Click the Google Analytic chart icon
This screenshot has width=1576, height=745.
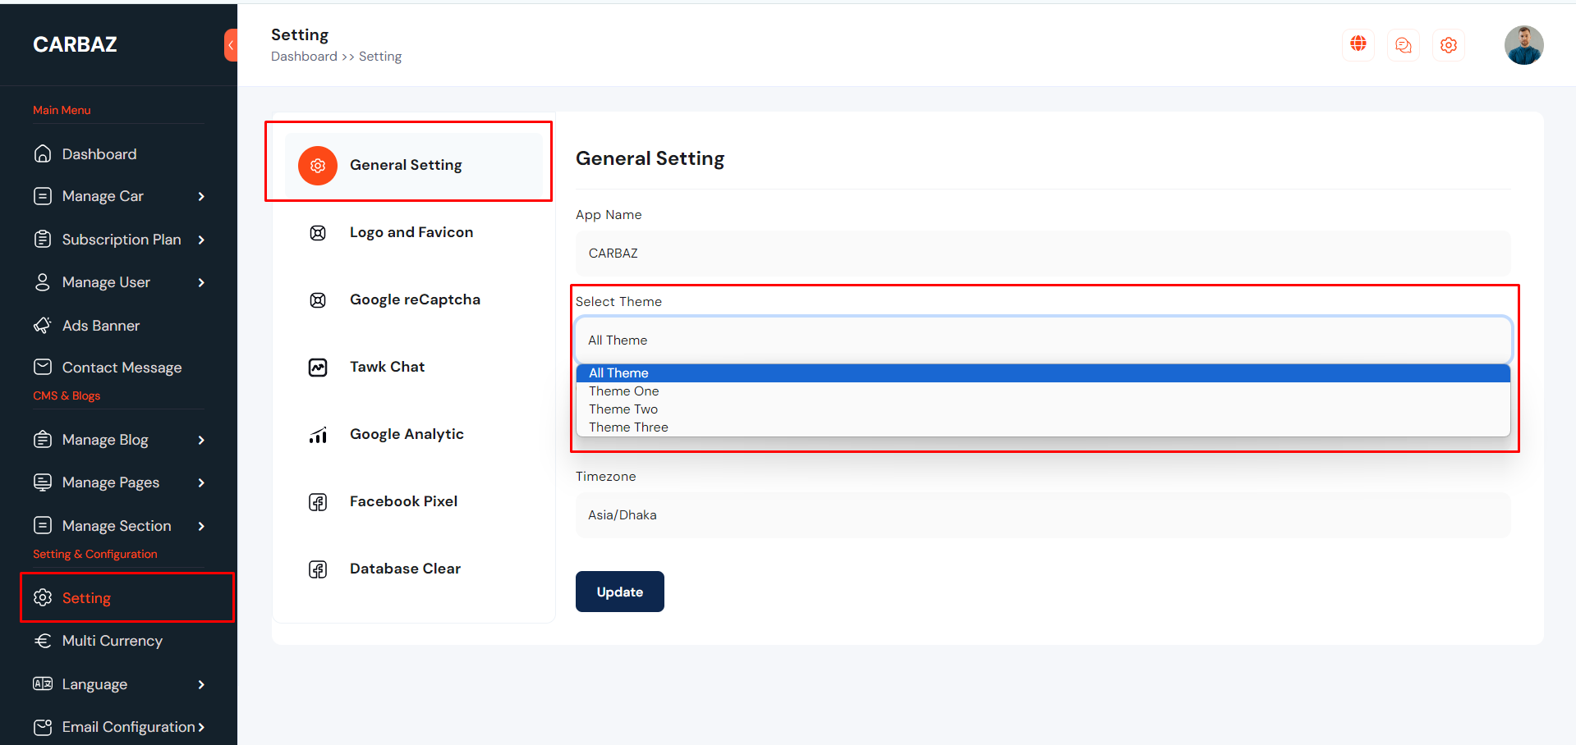(318, 435)
